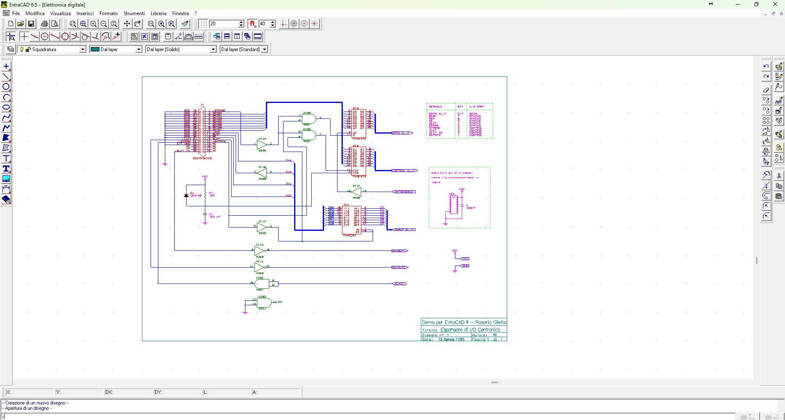Viewport: 785px width, 420px height.
Task: Select the bold Text tool
Action: point(6,168)
